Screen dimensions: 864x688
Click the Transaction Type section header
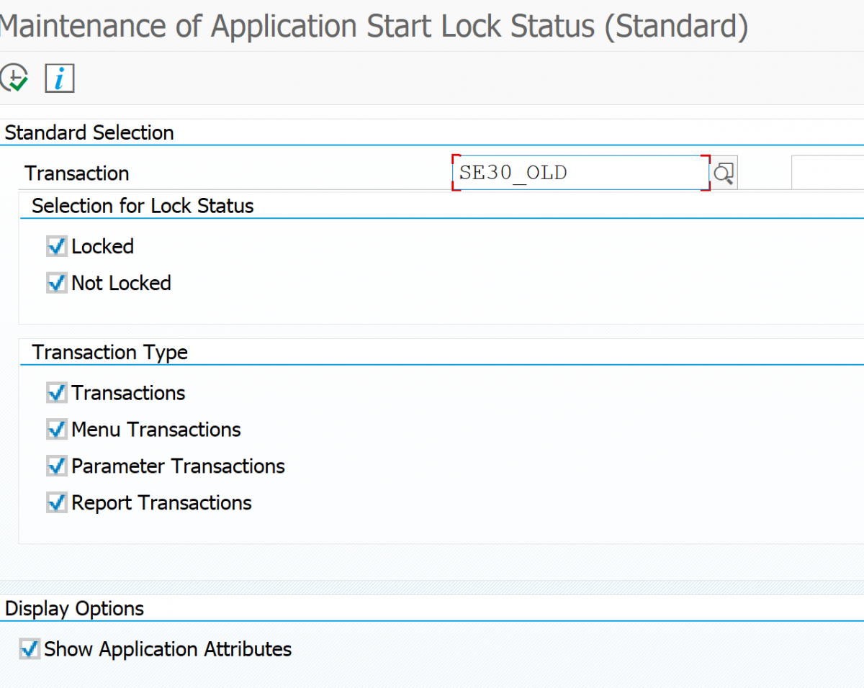click(109, 352)
